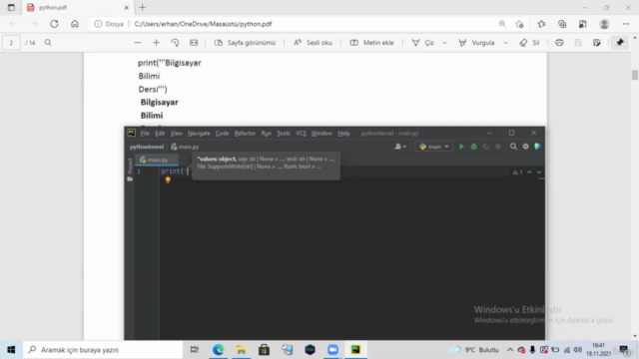Click the browser address bar
This screenshot has width=639, height=359.
coord(310,24)
